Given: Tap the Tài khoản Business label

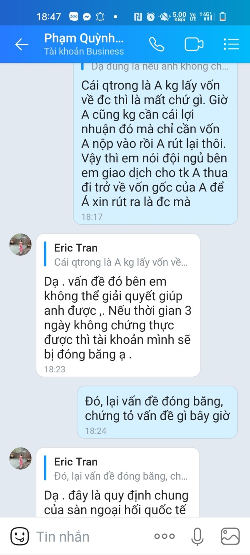Looking at the screenshot, I should click(84, 52).
